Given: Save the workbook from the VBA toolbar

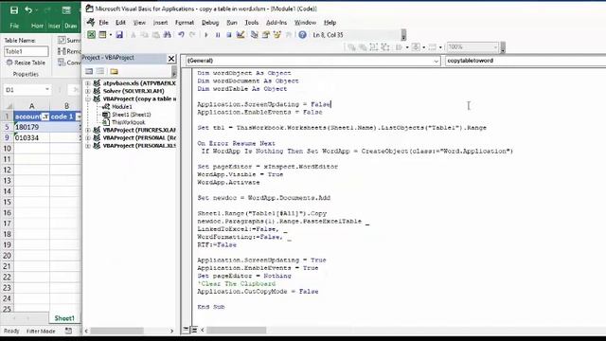Looking at the screenshot, I should (119, 35).
